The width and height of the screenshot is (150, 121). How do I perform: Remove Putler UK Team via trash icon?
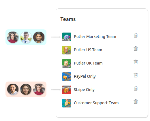click(x=136, y=62)
